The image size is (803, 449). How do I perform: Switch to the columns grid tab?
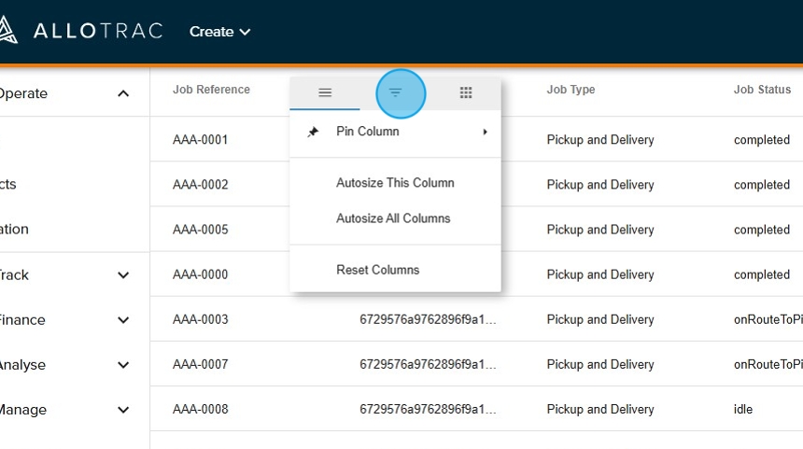pyautogui.click(x=465, y=93)
